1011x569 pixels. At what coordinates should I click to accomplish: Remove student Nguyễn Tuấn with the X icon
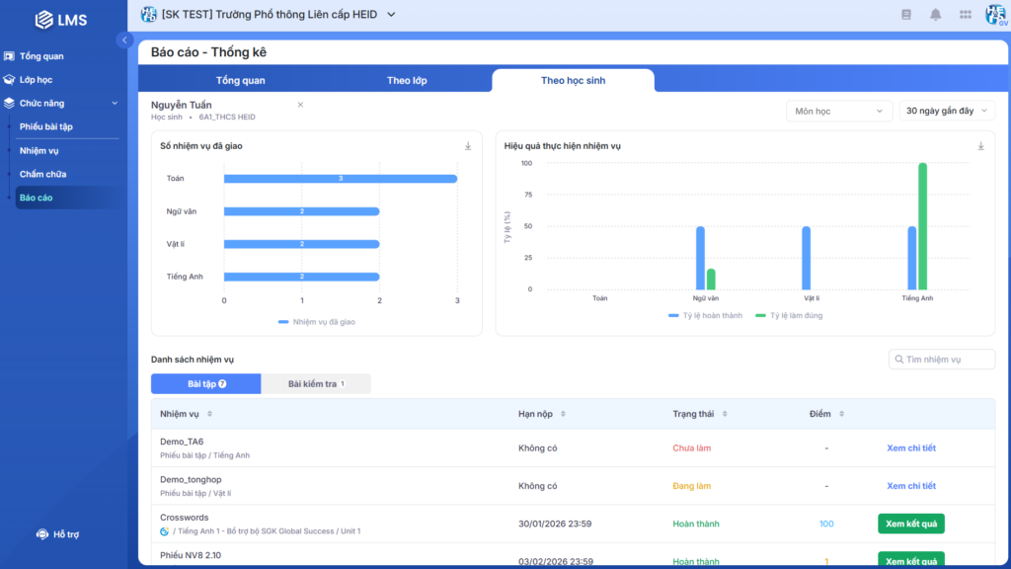[300, 105]
